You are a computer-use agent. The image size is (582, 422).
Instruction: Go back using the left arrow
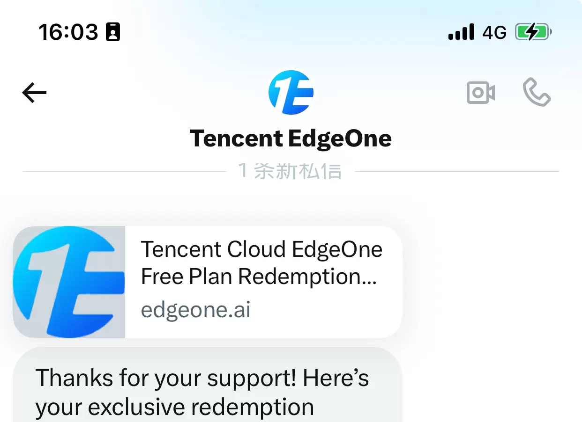pyautogui.click(x=35, y=93)
